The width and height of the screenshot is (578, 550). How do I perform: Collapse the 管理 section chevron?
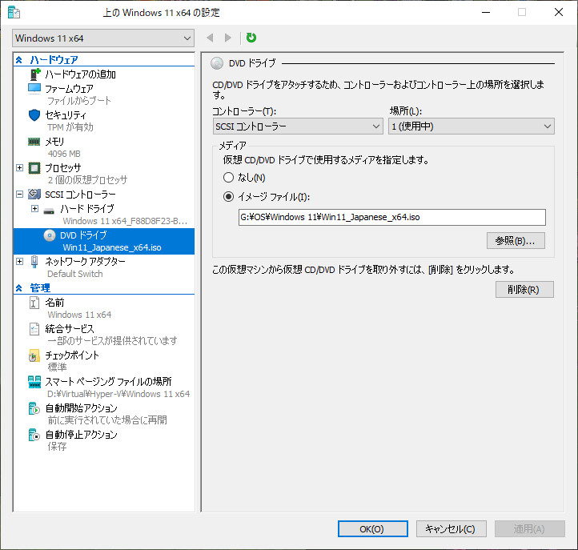tap(19, 288)
